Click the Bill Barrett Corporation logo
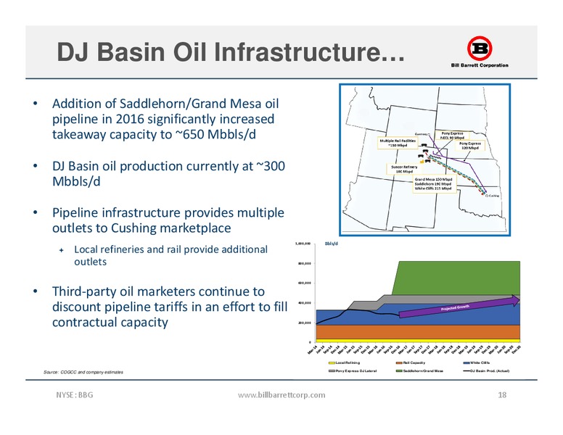Viewport: 563px width, 435px height. tap(480, 51)
